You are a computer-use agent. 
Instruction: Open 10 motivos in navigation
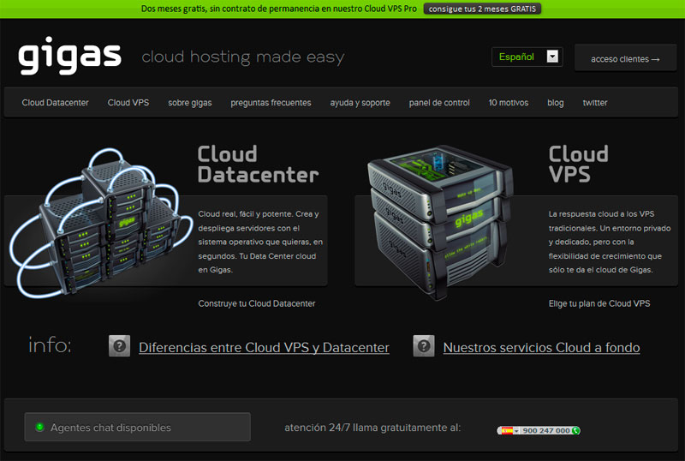(509, 102)
